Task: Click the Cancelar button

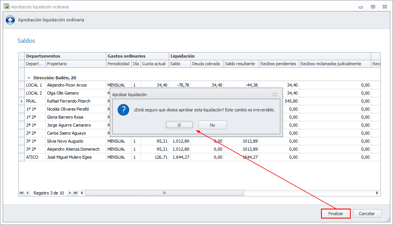Action: [367, 214]
